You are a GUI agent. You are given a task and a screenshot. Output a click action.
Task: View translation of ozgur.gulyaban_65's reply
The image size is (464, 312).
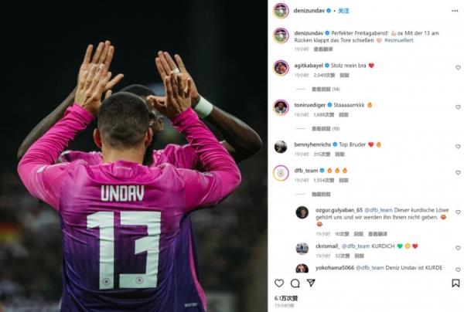(x=377, y=234)
